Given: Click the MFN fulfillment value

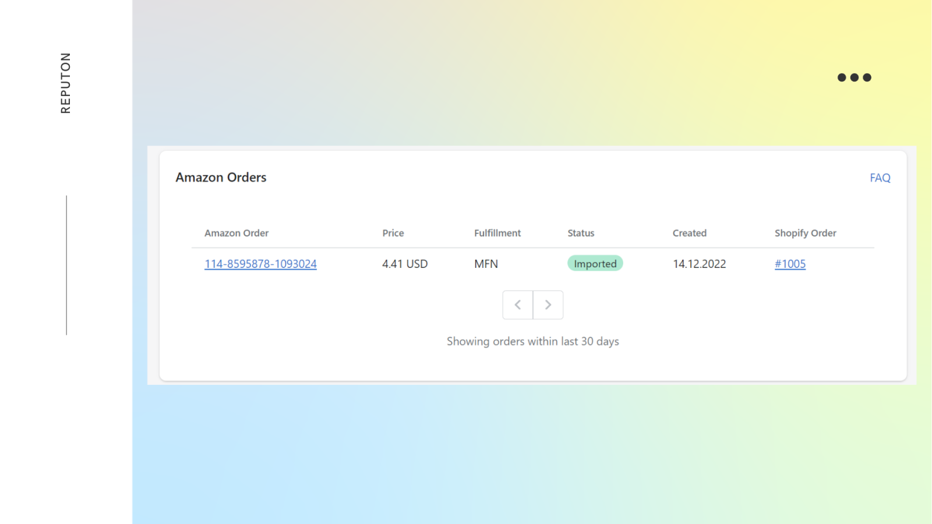Looking at the screenshot, I should (x=486, y=263).
